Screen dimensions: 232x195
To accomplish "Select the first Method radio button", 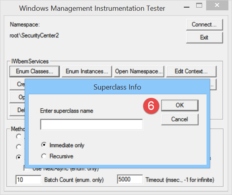I will coord(19,136).
